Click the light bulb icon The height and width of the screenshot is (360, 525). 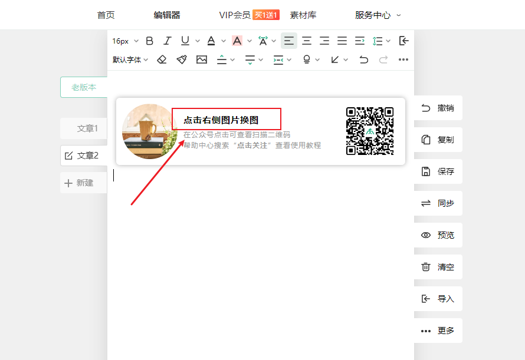(x=306, y=60)
